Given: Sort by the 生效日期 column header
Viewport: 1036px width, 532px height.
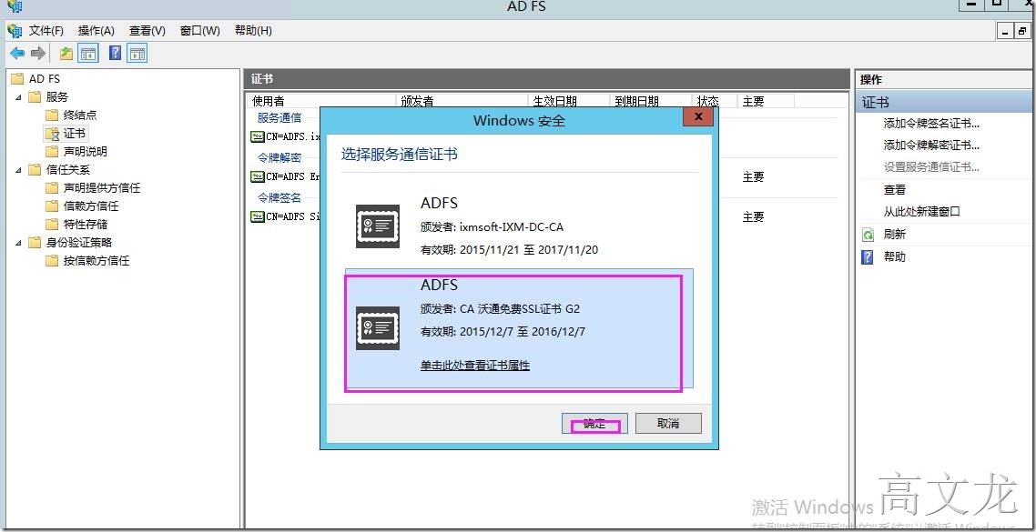Looking at the screenshot, I should [569, 101].
